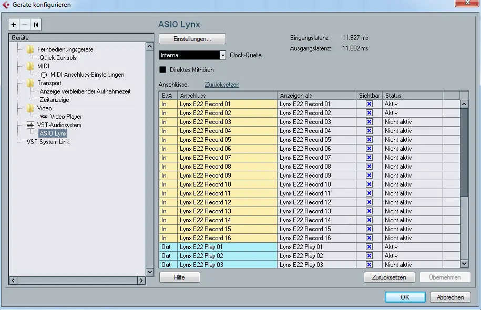The image size is (481, 310).
Task: Click the plus add device icon
Action: (14, 25)
